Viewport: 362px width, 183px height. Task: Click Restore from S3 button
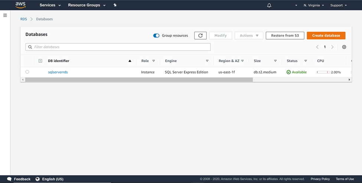click(285, 35)
